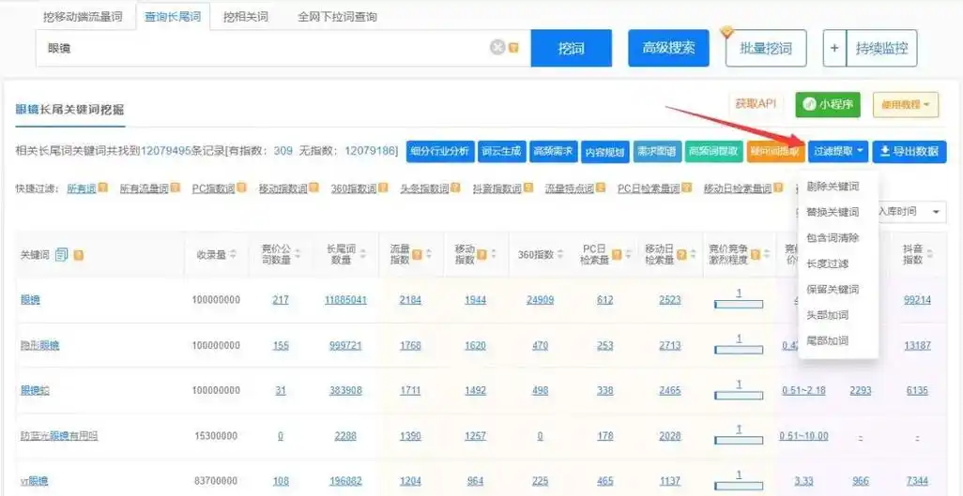Click the competition bar in the 眼镜 row
This screenshot has height=496, width=963.
pyautogui.click(x=739, y=304)
